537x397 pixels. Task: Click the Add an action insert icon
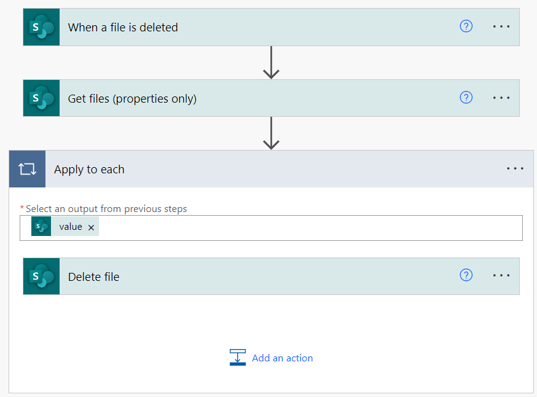pyautogui.click(x=238, y=357)
